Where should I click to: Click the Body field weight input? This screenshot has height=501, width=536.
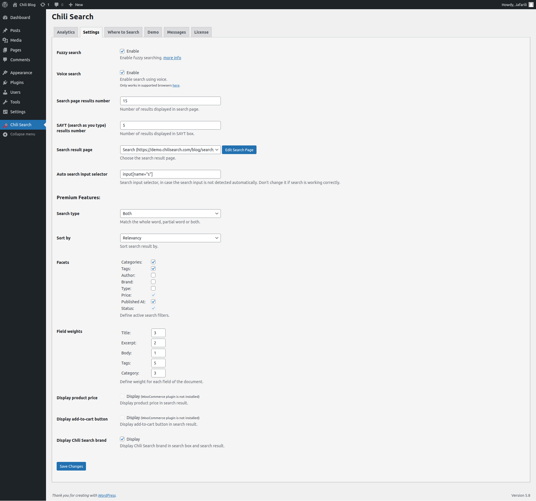158,353
